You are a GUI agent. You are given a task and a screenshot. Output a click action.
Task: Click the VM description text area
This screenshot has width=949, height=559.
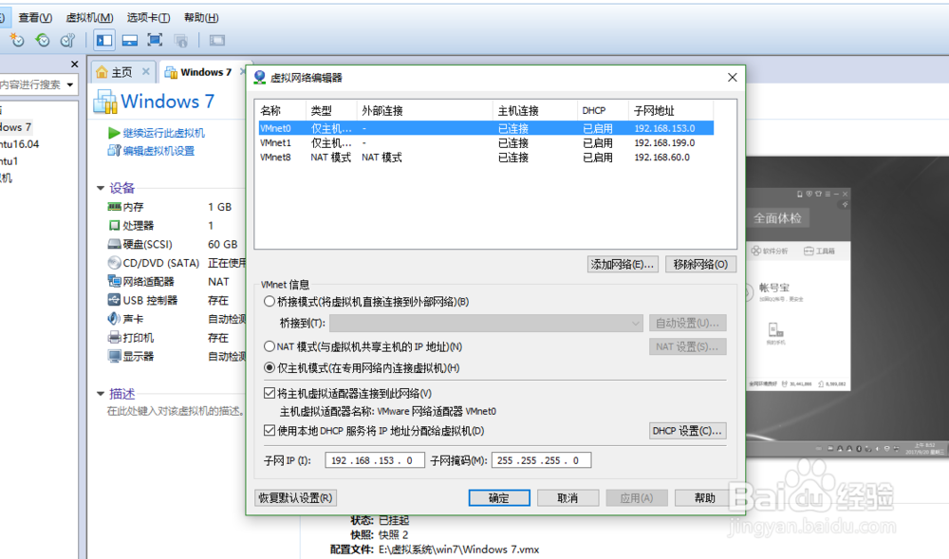click(176, 411)
